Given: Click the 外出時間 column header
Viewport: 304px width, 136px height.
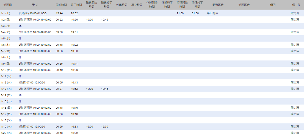Looking at the screenshot, I should coord(121,5).
